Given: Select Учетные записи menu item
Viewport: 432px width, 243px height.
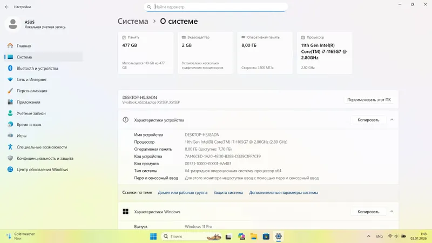Looking at the screenshot, I should point(44,113).
